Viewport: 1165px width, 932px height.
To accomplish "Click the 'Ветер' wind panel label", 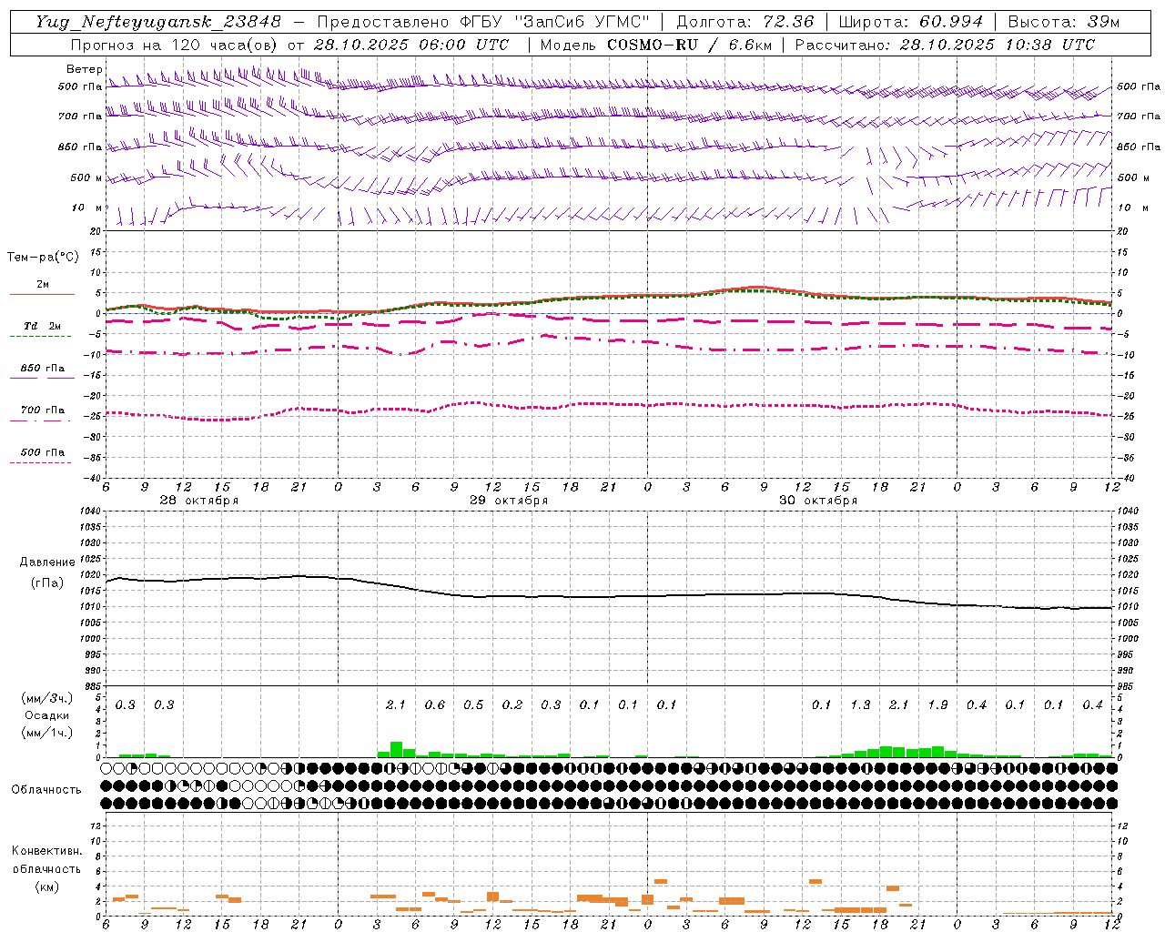I will (x=85, y=69).
